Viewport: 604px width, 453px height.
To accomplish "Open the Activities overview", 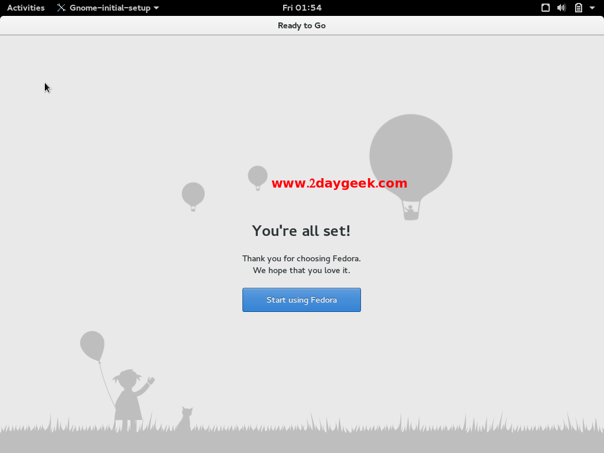I will [26, 8].
